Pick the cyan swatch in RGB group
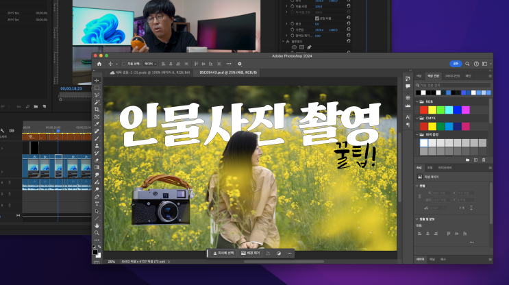 (449, 110)
